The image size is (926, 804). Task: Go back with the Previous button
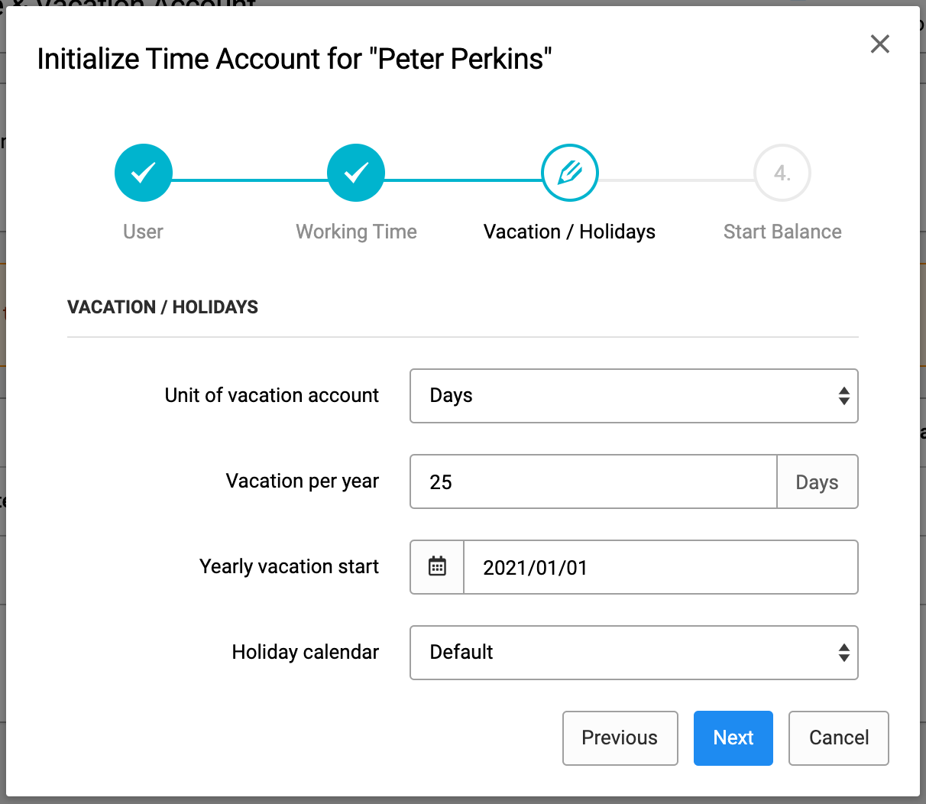620,738
